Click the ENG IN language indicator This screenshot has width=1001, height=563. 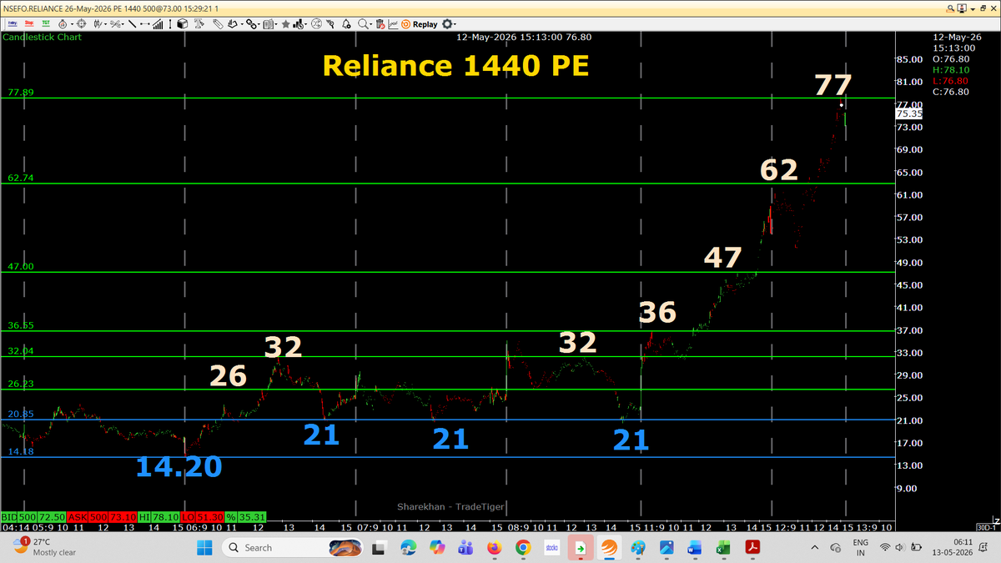click(859, 547)
